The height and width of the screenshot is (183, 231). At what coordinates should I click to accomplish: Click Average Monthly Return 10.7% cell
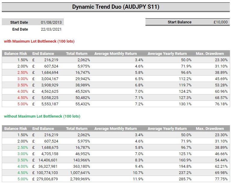pos(138,173)
